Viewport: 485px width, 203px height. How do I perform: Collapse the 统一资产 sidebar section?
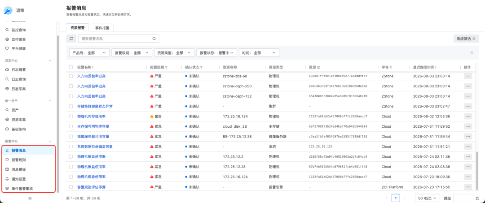(x=51, y=100)
